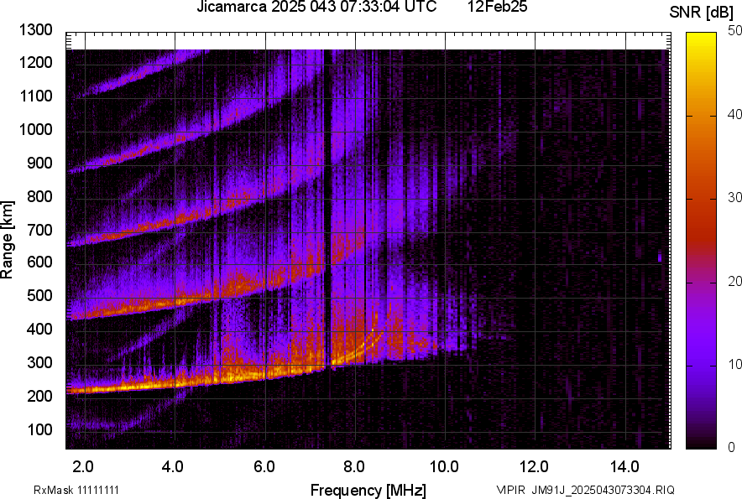This screenshot has height=499, width=742.
Task: Click x-axis tick label '8.0'
Action: 354,467
